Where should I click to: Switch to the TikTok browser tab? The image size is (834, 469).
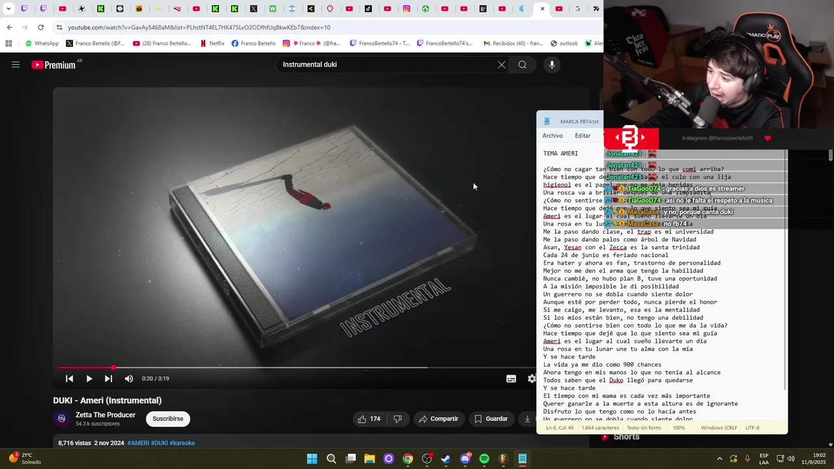point(368,9)
